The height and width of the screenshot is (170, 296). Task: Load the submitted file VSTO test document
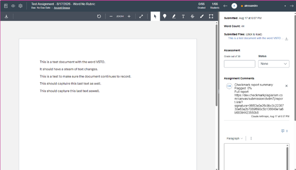(x=256, y=38)
